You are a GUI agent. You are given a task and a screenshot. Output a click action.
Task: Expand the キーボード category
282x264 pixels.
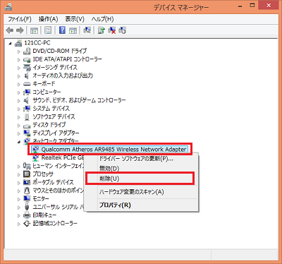pyautogui.click(x=19, y=84)
